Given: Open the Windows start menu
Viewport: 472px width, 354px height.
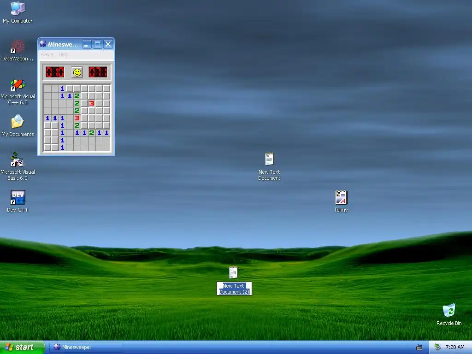Looking at the screenshot, I should coord(22,347).
